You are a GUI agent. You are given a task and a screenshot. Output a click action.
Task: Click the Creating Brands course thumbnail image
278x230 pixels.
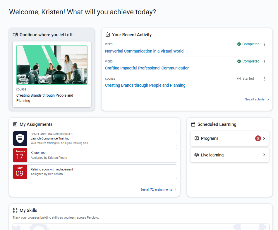click(52, 65)
